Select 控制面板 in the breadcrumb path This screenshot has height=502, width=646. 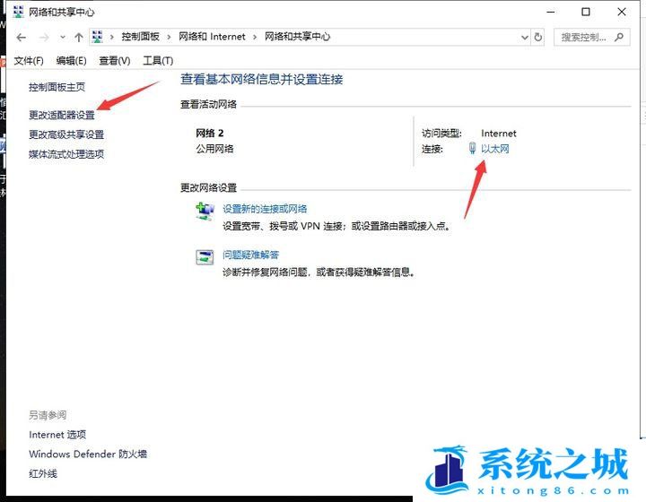(141, 37)
